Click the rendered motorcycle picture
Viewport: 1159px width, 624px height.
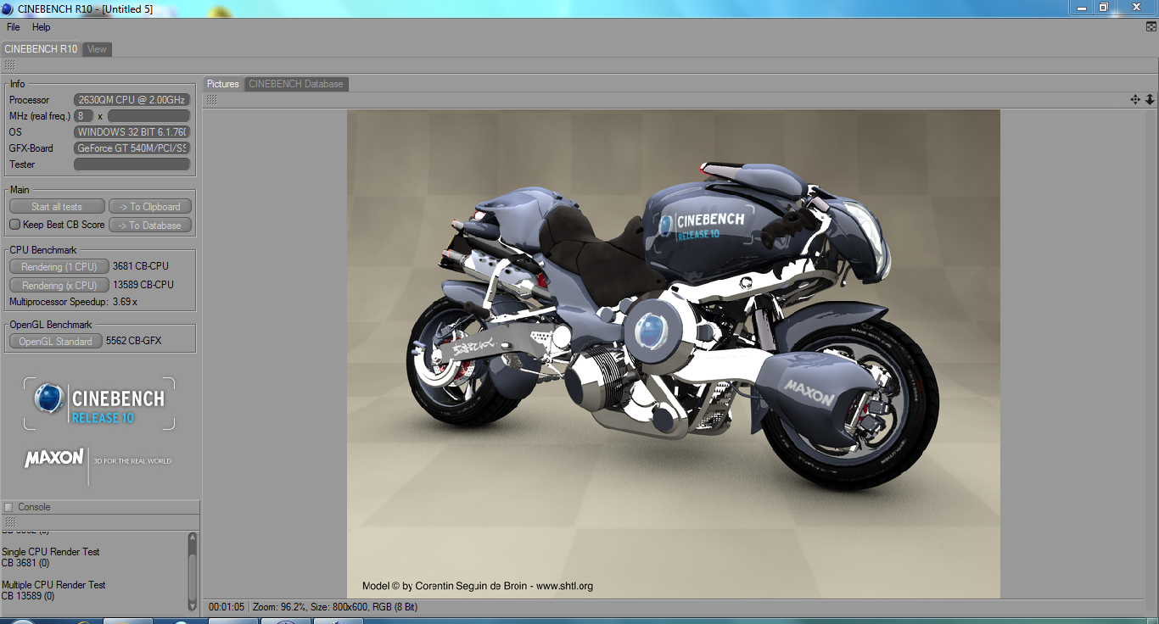tap(674, 354)
